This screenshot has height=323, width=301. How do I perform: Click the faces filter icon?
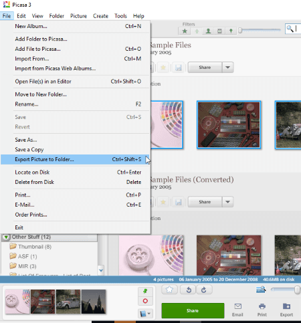pos(208,31)
